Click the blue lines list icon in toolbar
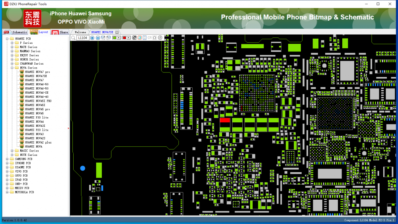Image resolution: width=398 pixels, height=224 pixels. [x=144, y=38]
